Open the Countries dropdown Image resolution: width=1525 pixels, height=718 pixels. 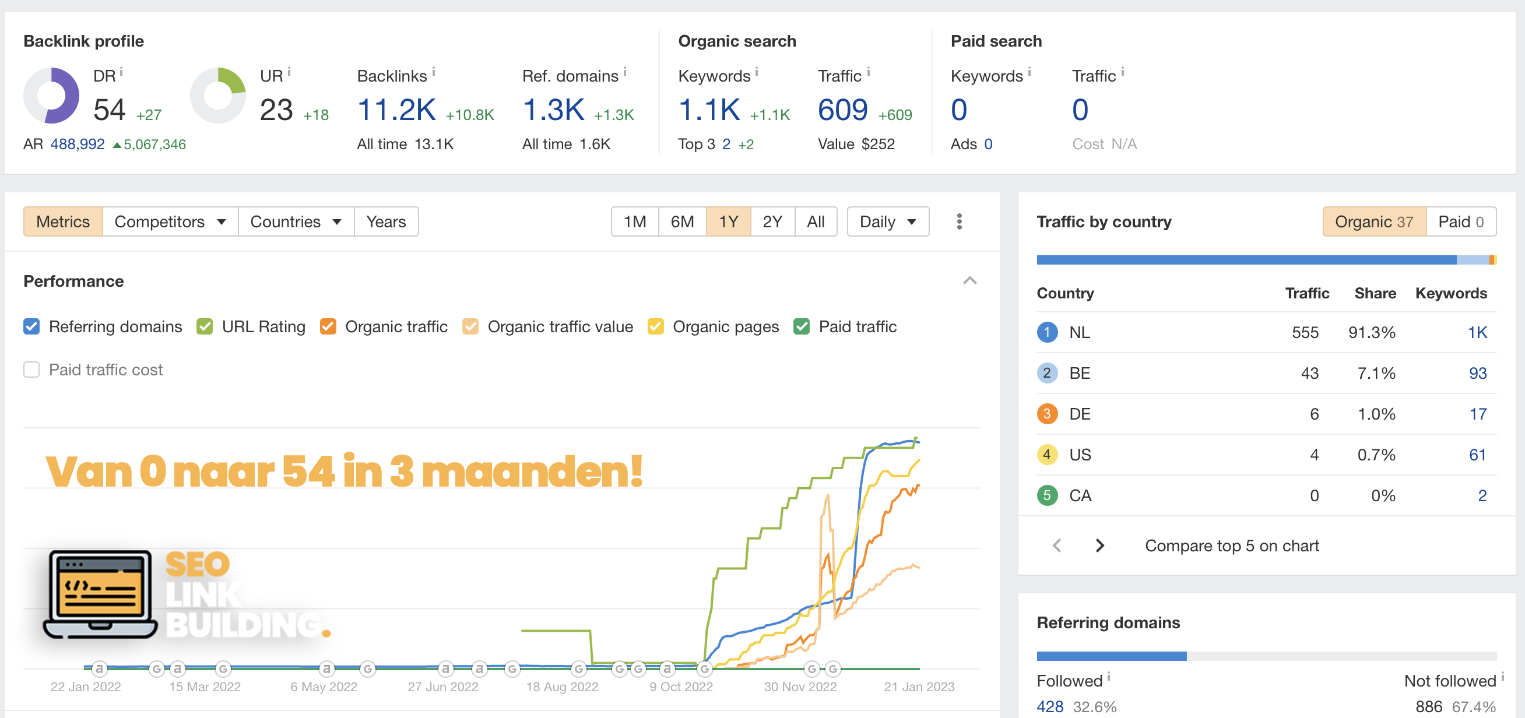pyautogui.click(x=296, y=221)
